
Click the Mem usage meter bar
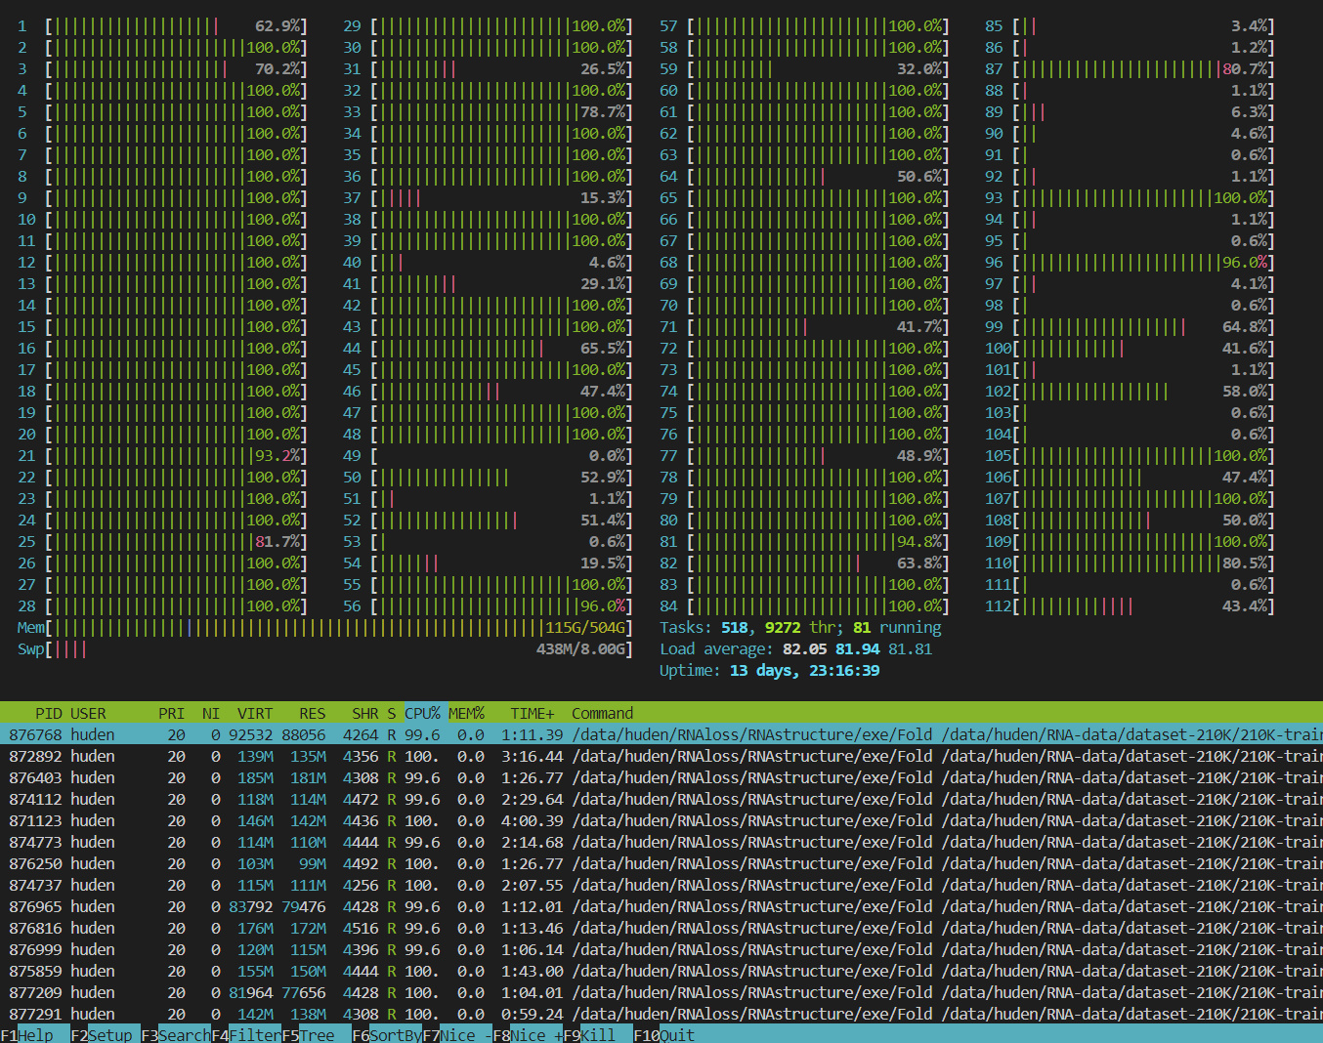pos(324,627)
